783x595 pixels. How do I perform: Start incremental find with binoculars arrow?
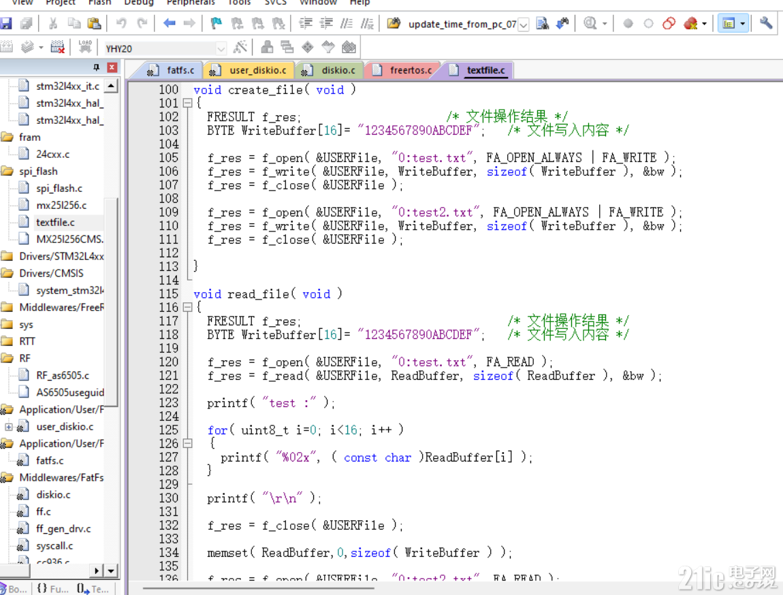click(x=563, y=23)
